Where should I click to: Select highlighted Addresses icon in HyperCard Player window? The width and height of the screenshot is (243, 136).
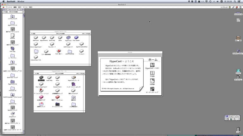[41, 77]
